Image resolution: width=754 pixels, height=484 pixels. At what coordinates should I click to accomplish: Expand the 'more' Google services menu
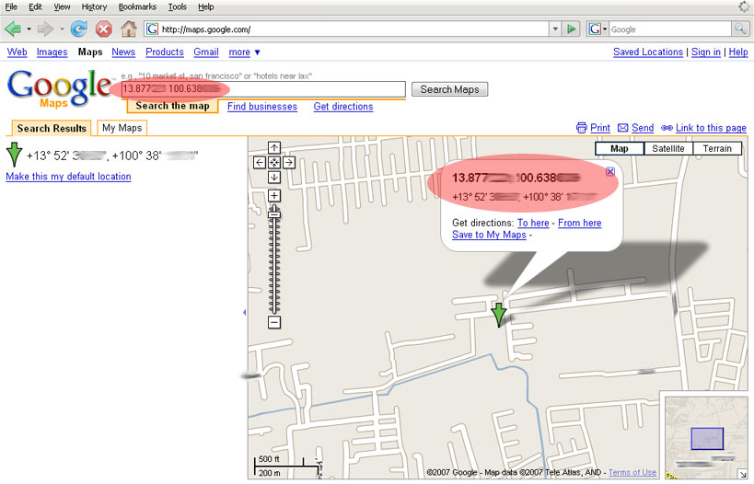click(244, 52)
